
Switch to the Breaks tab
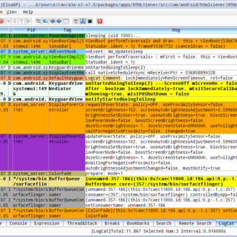[x=112, y=223]
